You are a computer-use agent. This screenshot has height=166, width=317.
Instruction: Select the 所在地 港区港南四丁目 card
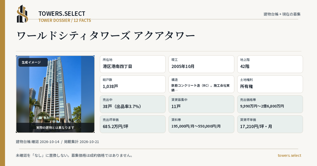133,64
